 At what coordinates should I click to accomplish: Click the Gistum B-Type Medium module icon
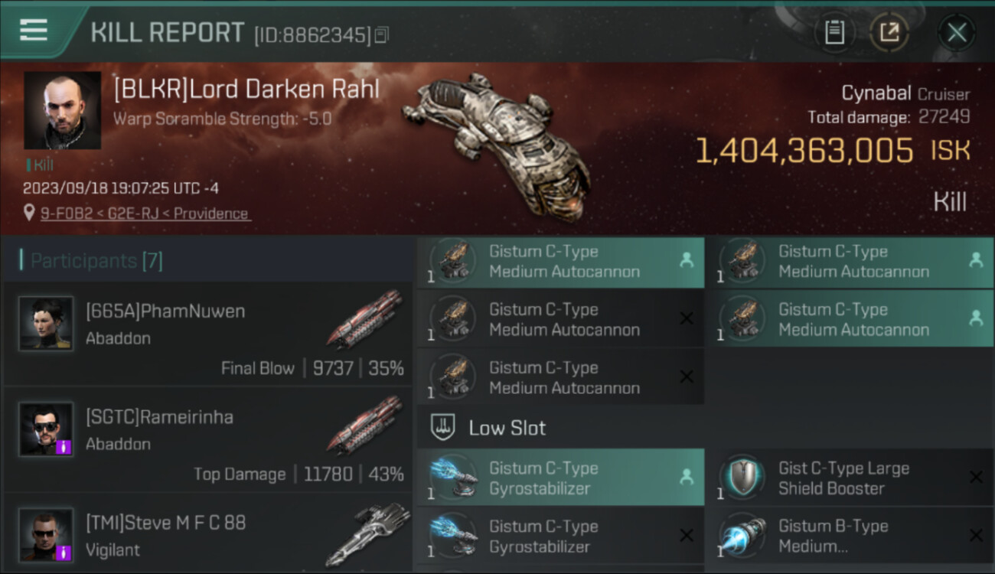click(x=742, y=536)
